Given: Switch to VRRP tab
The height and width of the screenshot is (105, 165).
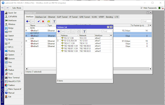Looking at the screenshot, I should click(101, 17).
